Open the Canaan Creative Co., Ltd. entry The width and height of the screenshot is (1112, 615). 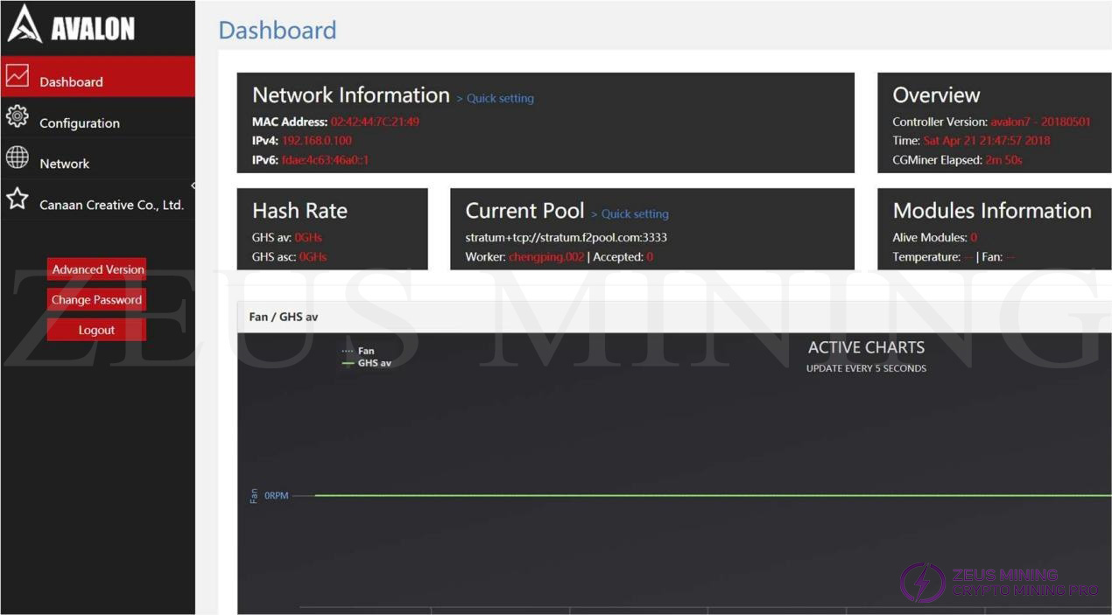click(111, 205)
